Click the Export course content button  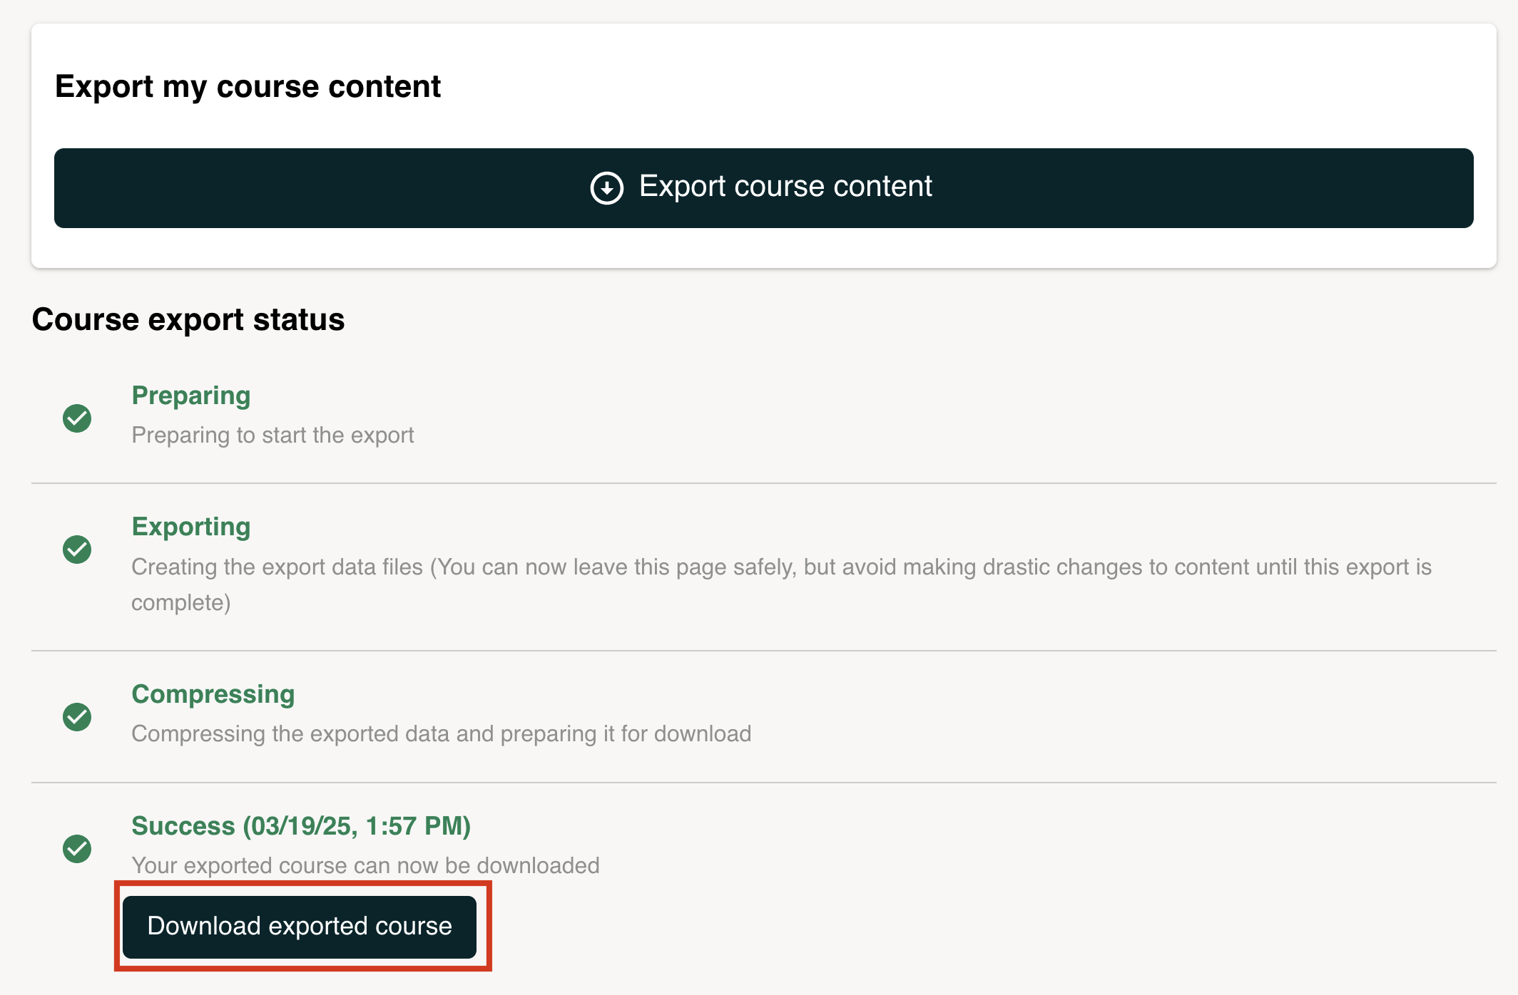[763, 187]
